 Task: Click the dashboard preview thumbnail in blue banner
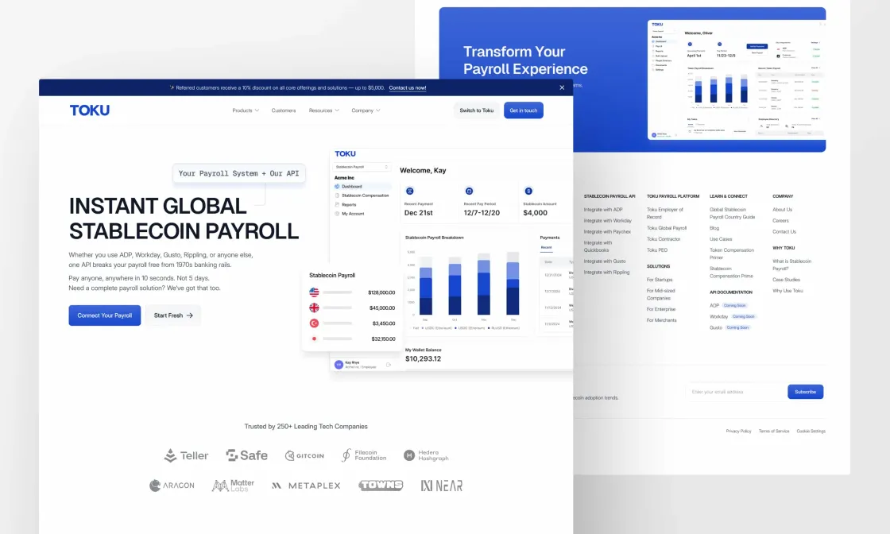pos(737,80)
